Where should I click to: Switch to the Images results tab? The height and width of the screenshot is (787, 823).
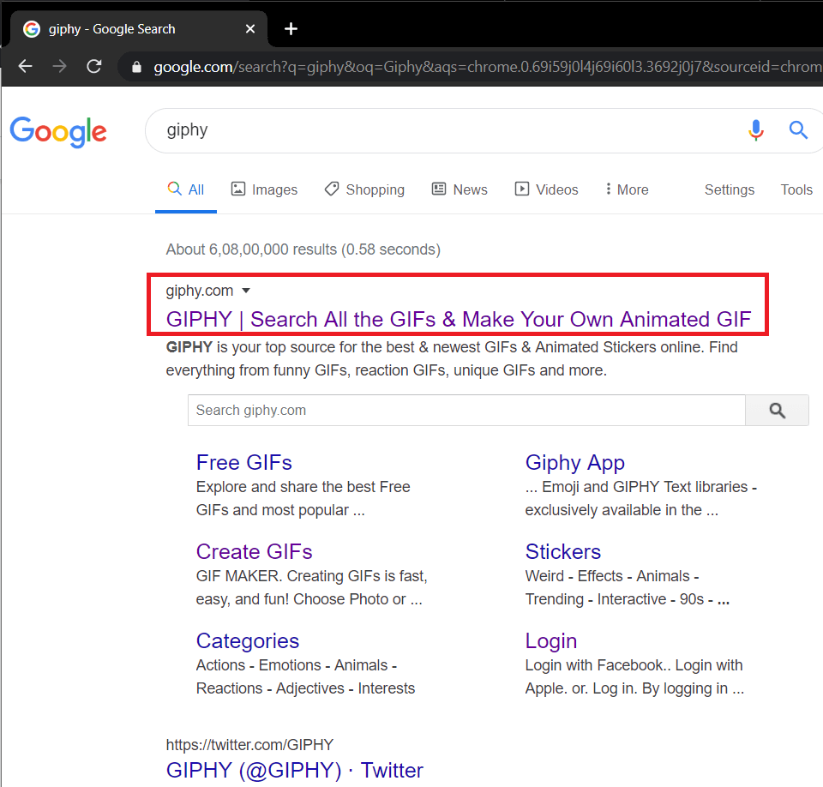[x=264, y=189]
